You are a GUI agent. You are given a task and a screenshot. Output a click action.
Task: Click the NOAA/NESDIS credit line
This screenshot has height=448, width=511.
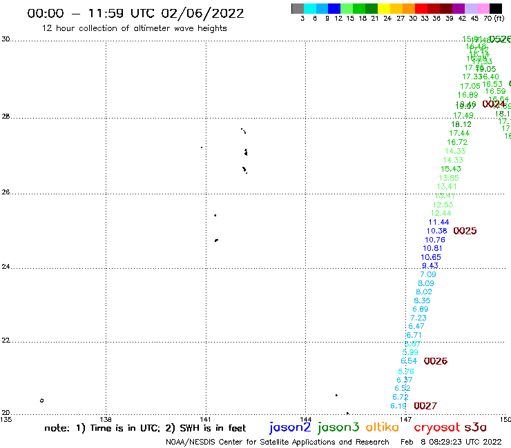(278, 442)
